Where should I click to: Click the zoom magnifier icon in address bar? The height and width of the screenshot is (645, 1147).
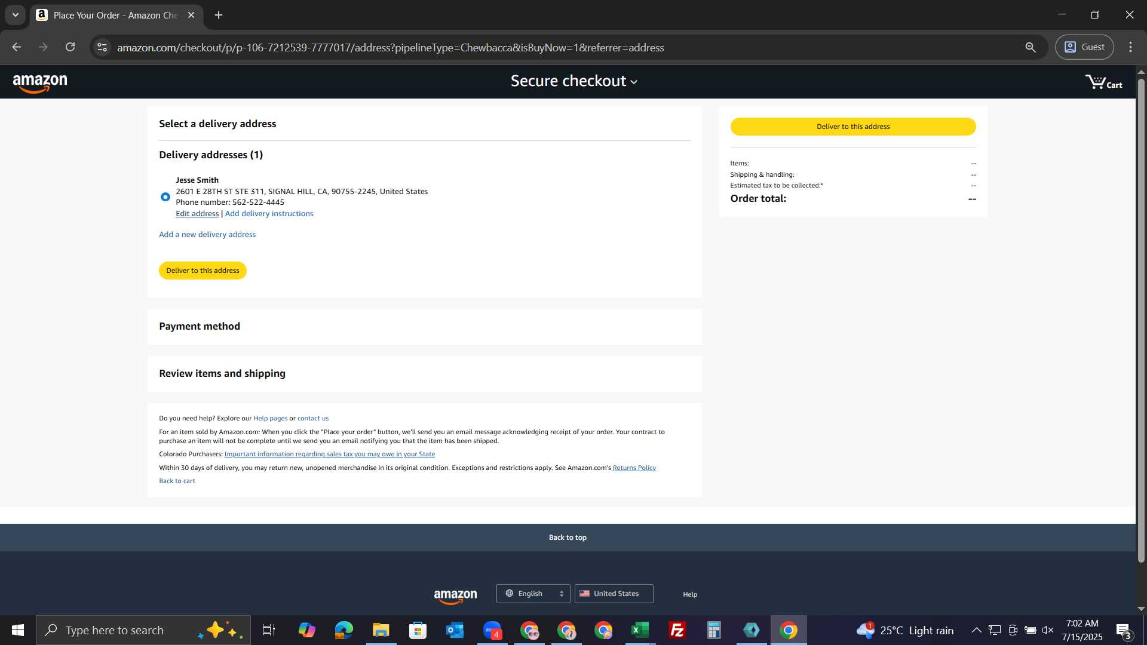tap(1031, 47)
